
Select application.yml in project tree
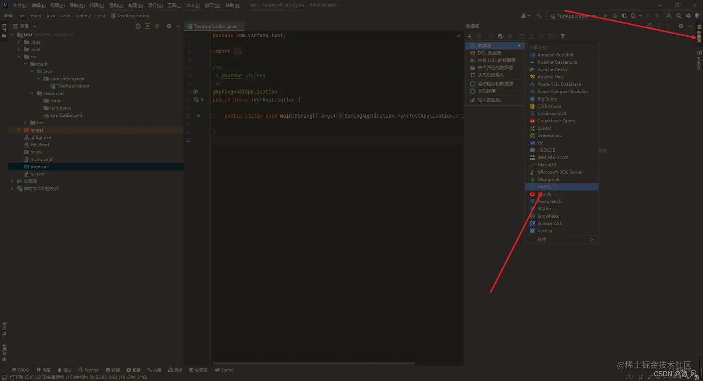click(66, 115)
